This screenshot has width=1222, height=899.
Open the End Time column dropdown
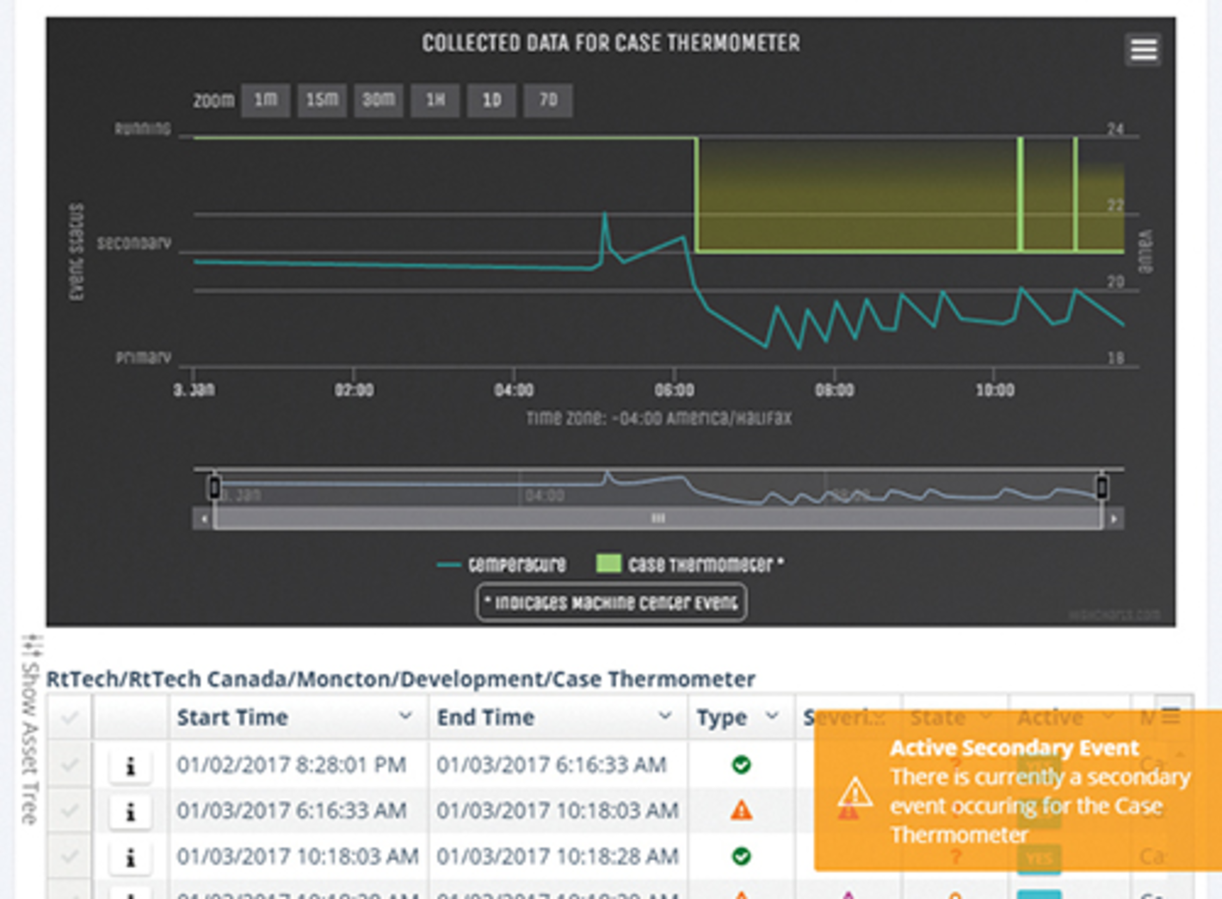[x=666, y=716]
